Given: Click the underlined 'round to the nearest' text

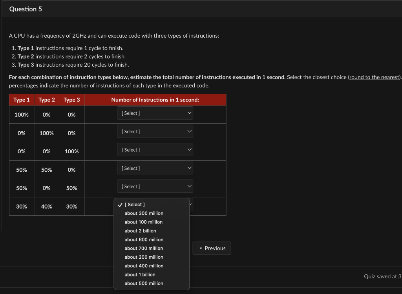Looking at the screenshot, I should tap(374, 77).
